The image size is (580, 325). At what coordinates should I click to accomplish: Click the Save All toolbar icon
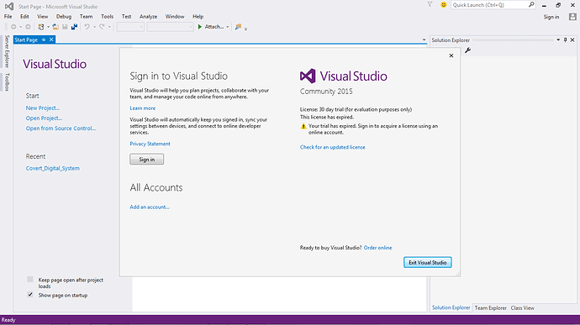click(74, 27)
